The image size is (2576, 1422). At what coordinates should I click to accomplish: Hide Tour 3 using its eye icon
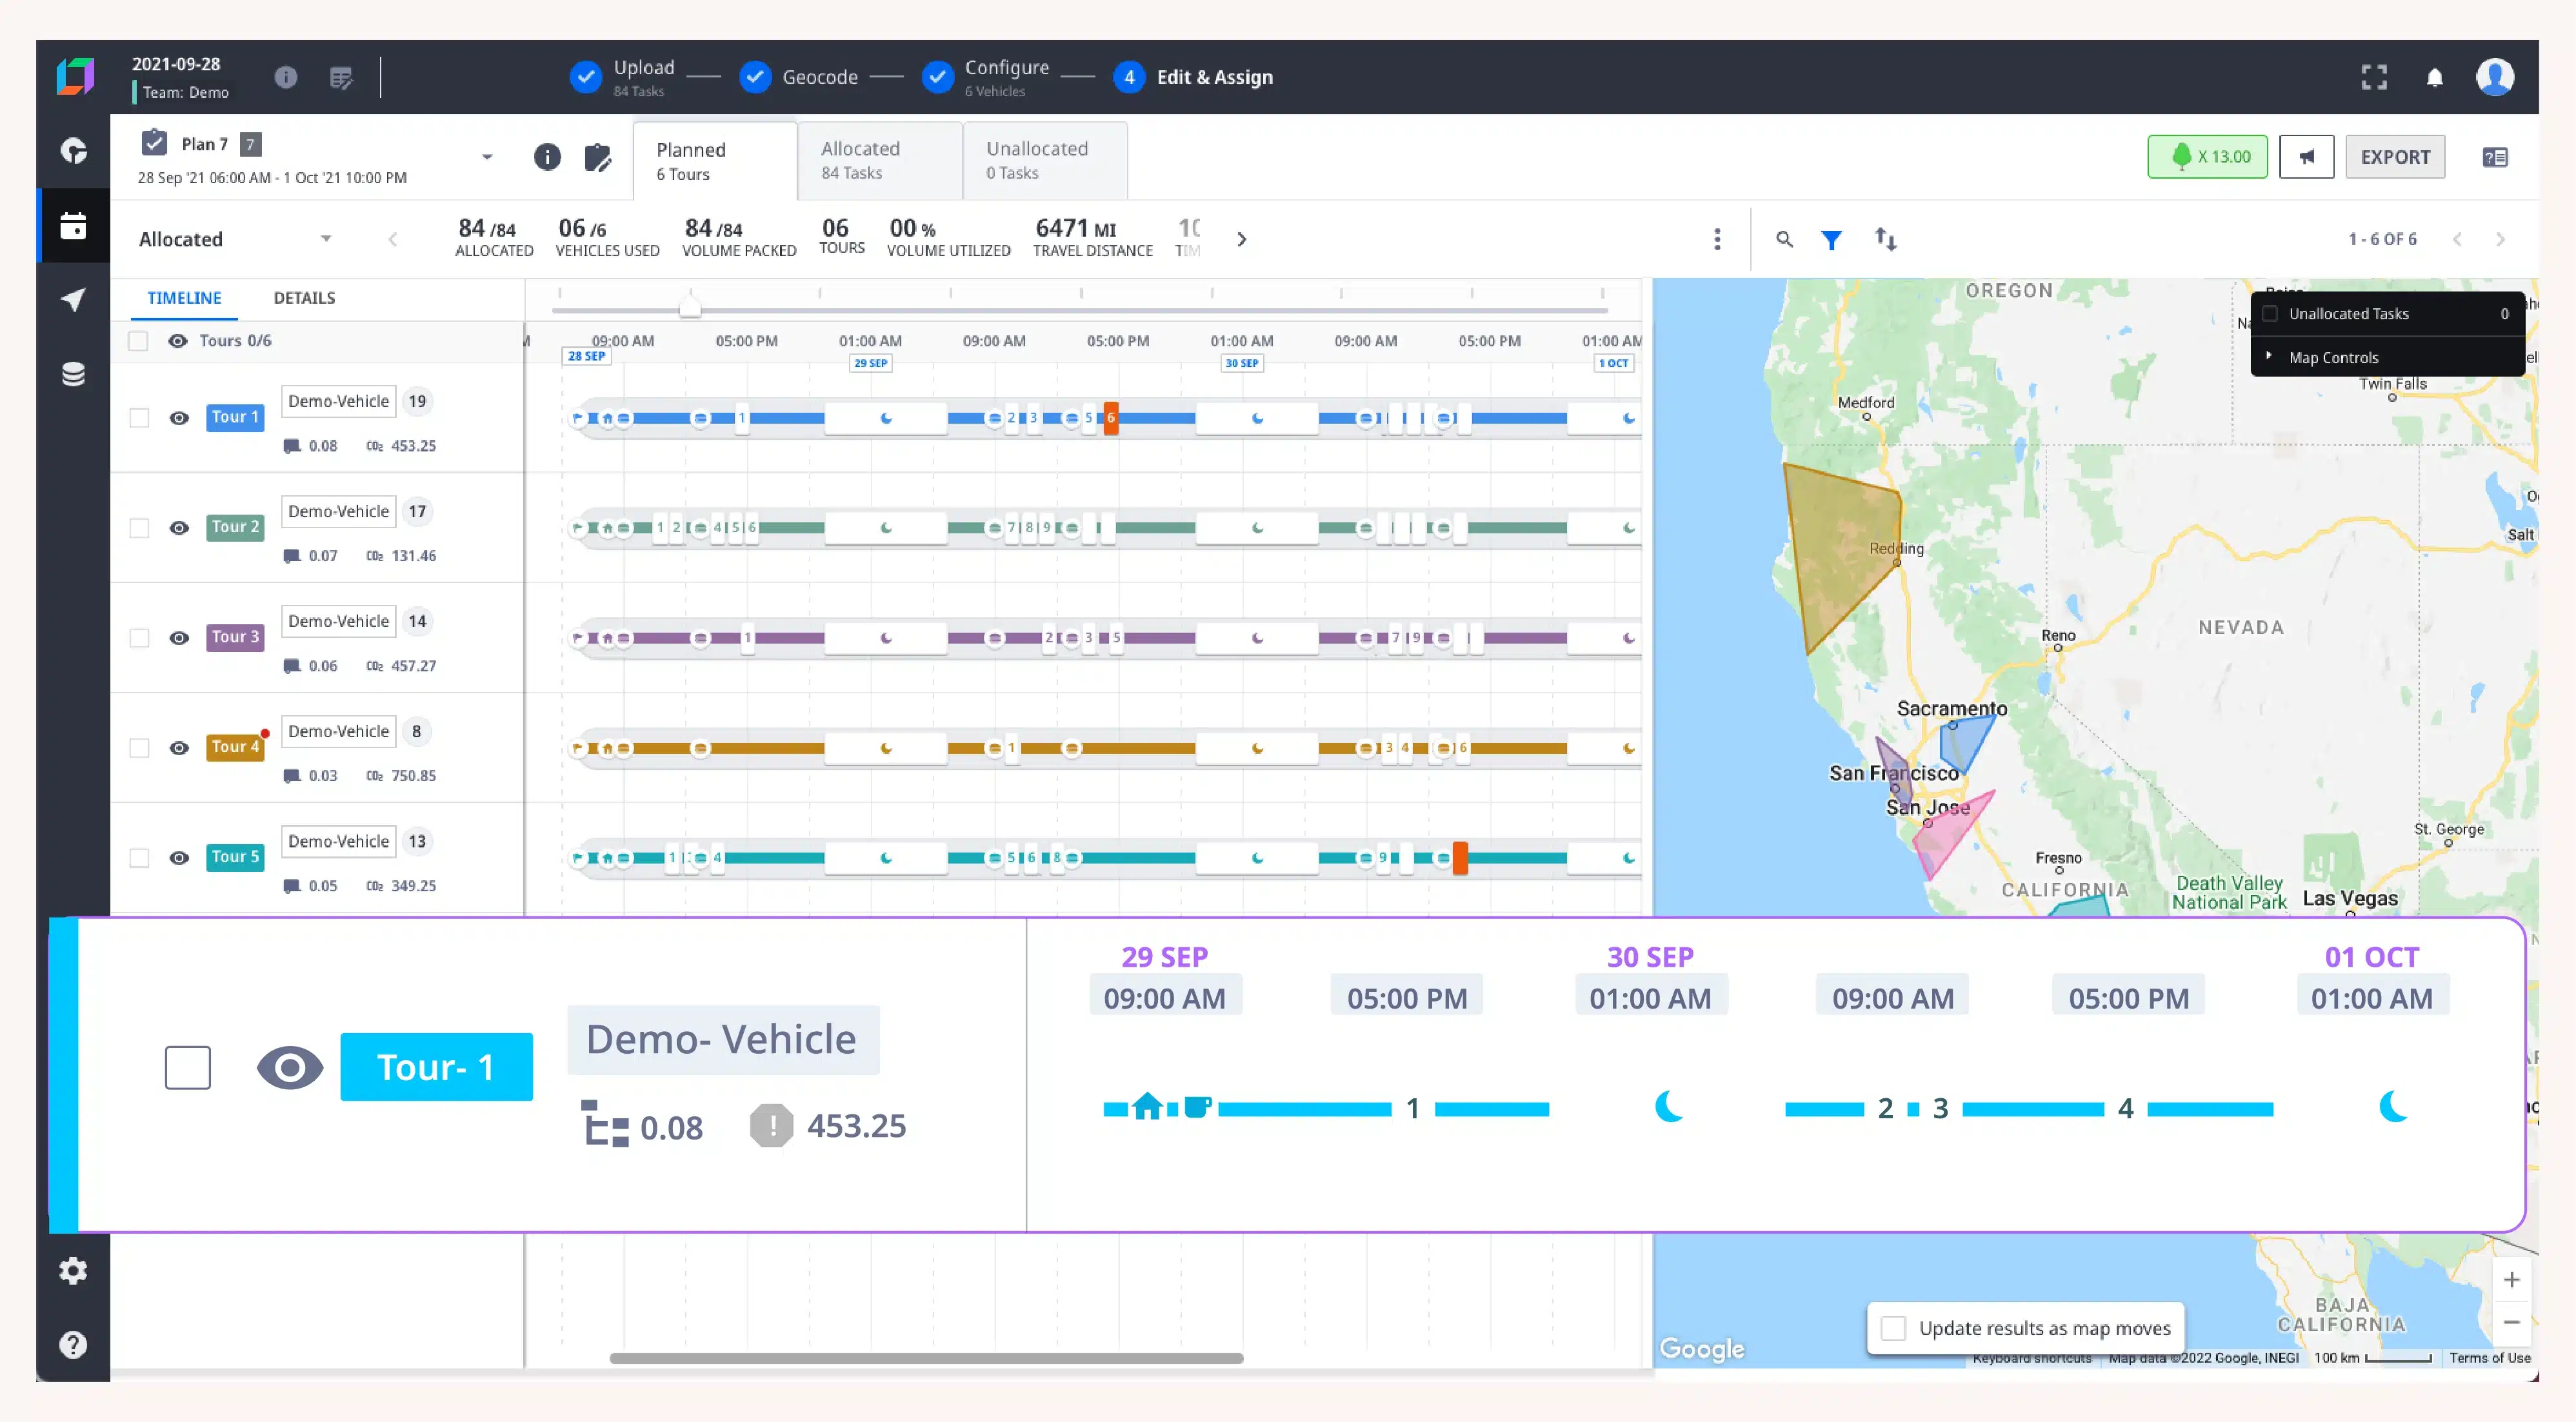pyautogui.click(x=179, y=638)
